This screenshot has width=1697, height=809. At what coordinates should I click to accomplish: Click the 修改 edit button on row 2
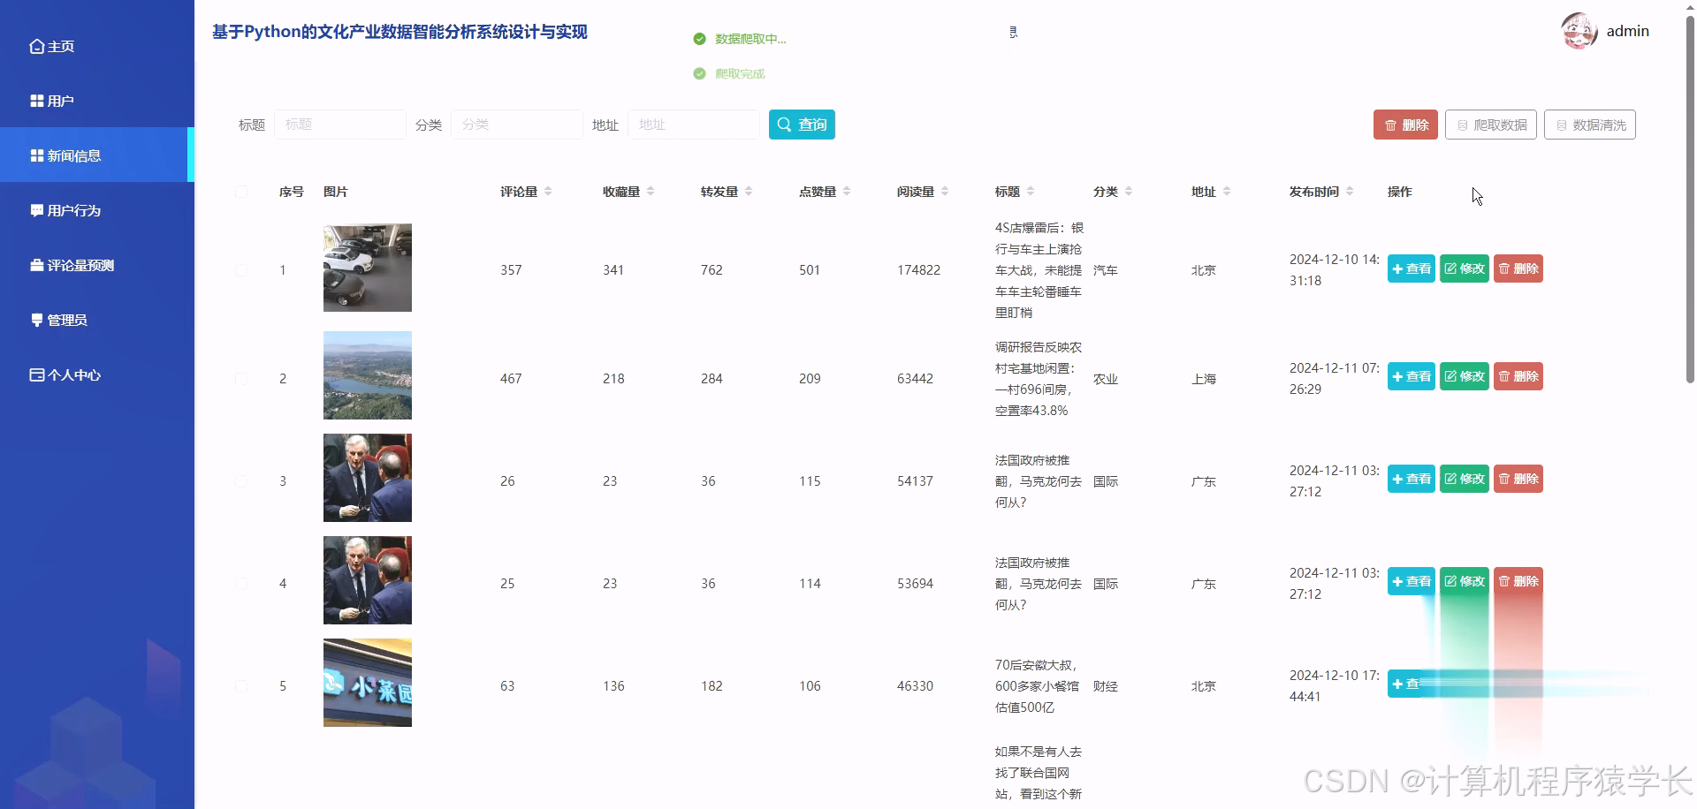coord(1464,376)
